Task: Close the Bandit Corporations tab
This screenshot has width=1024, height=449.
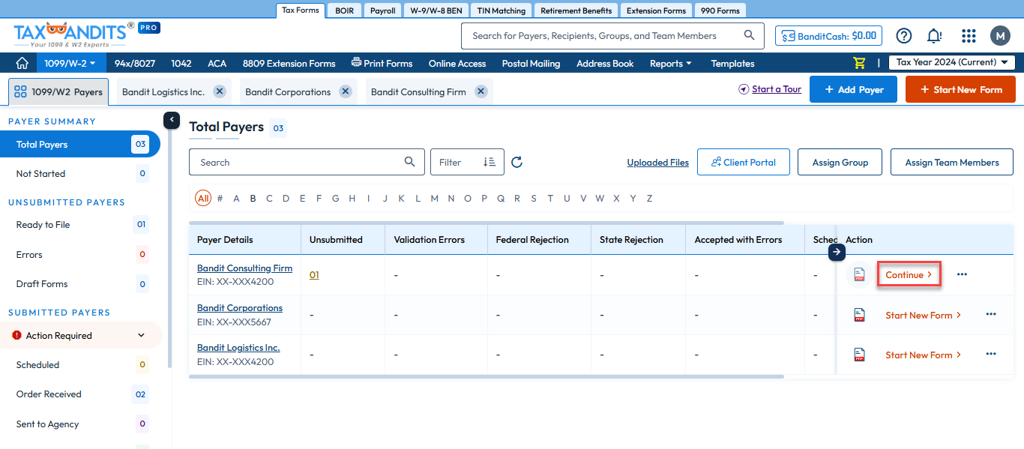Action: [x=345, y=91]
